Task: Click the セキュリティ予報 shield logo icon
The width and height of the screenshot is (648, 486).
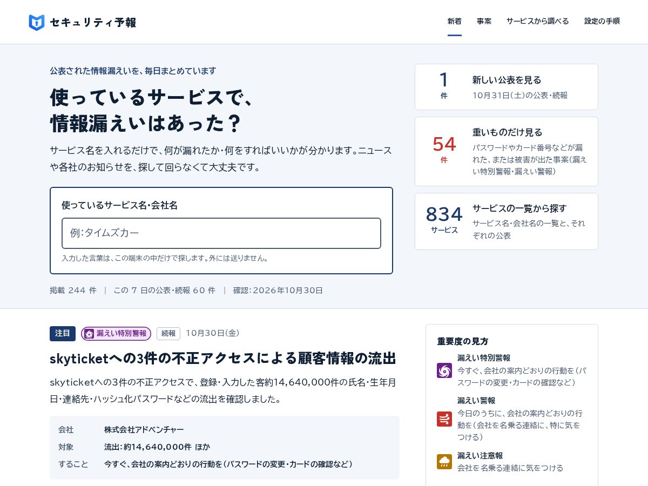Action: [x=36, y=22]
